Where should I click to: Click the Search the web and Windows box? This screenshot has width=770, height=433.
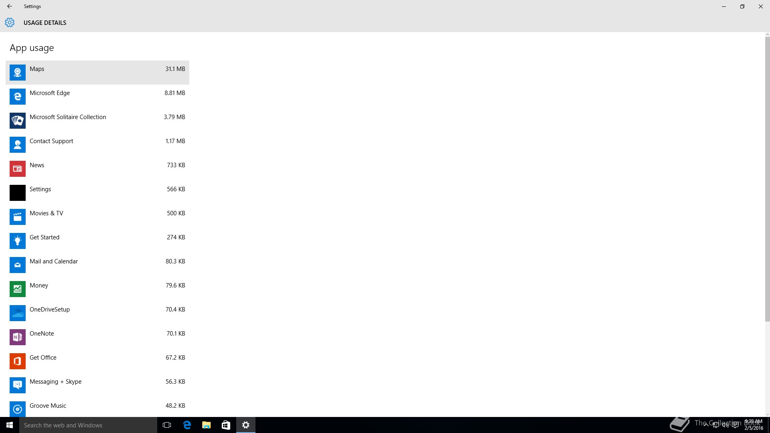tap(88, 425)
